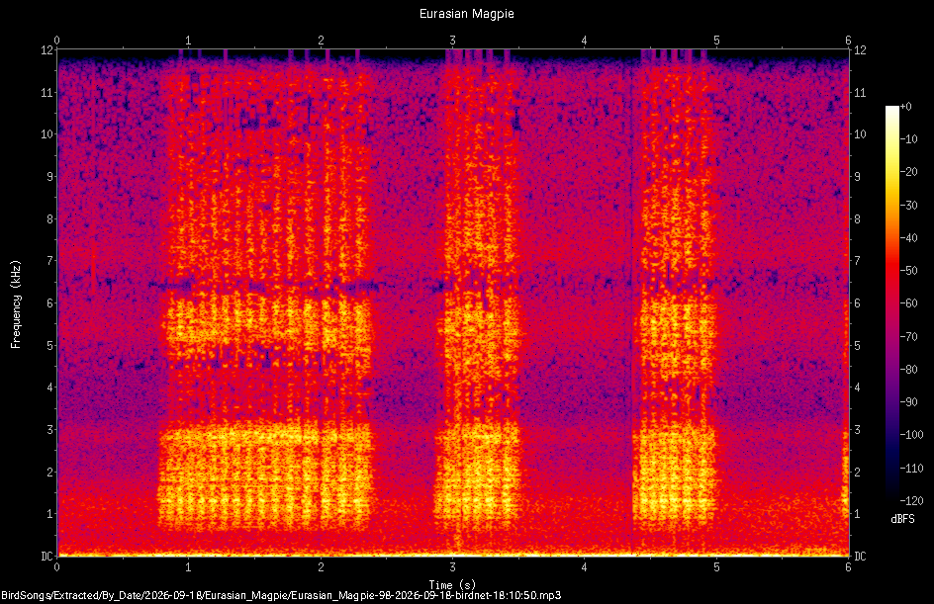Viewport: 934px width, 604px height.
Task: Click the "4" second tick on the bottom time axis
Action: [585, 567]
